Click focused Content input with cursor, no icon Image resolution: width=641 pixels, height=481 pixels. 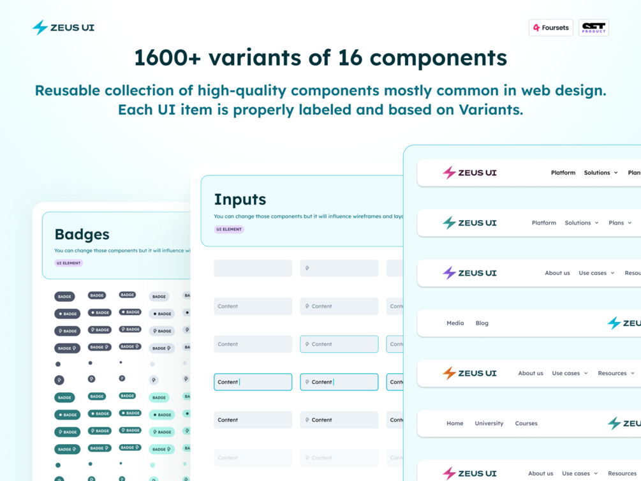click(x=253, y=382)
